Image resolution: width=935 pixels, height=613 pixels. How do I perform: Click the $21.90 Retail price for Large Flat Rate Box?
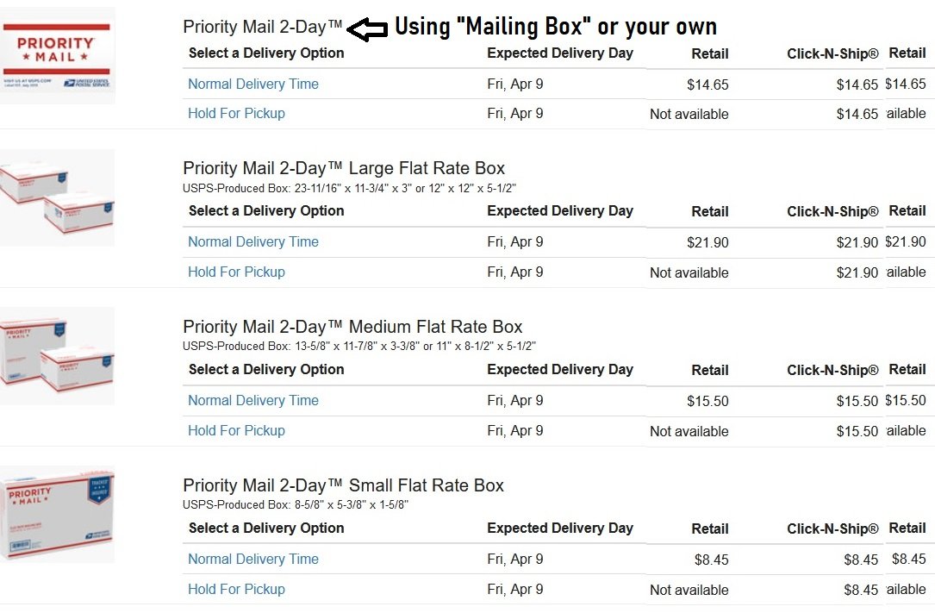point(707,243)
